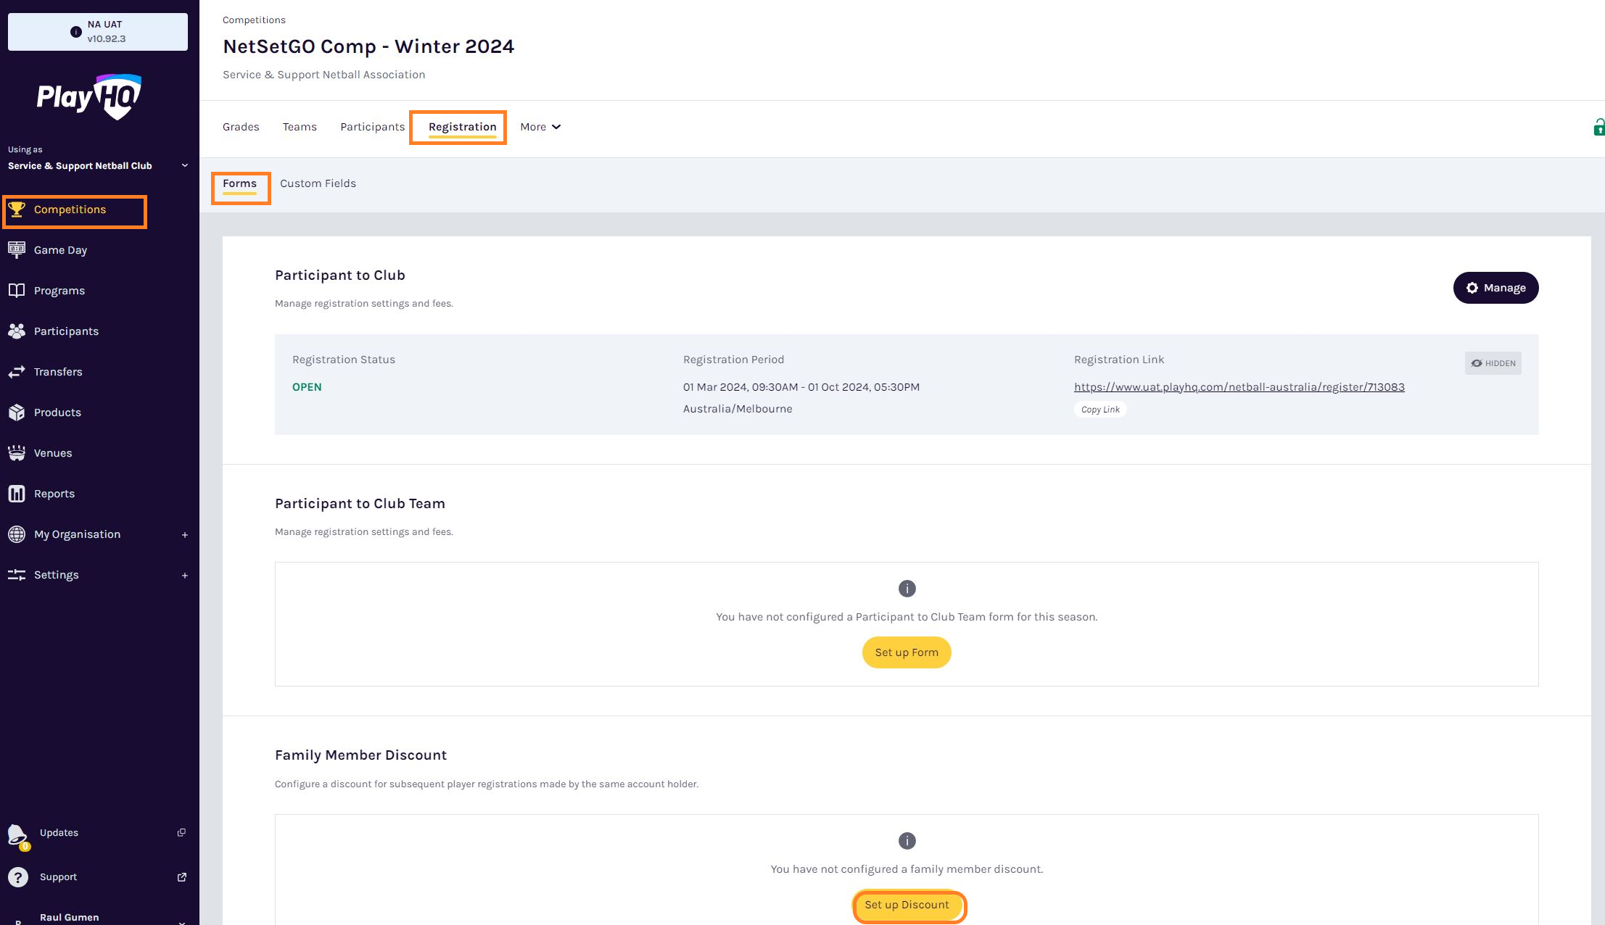
Task: Click the green lock icon at top right
Action: pyautogui.click(x=1598, y=128)
